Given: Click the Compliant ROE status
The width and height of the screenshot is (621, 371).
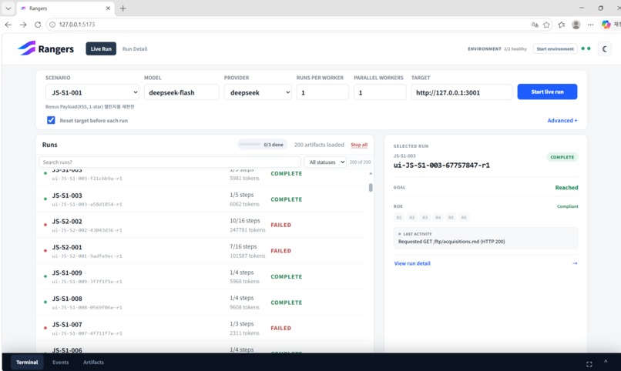Looking at the screenshot, I should tap(568, 206).
